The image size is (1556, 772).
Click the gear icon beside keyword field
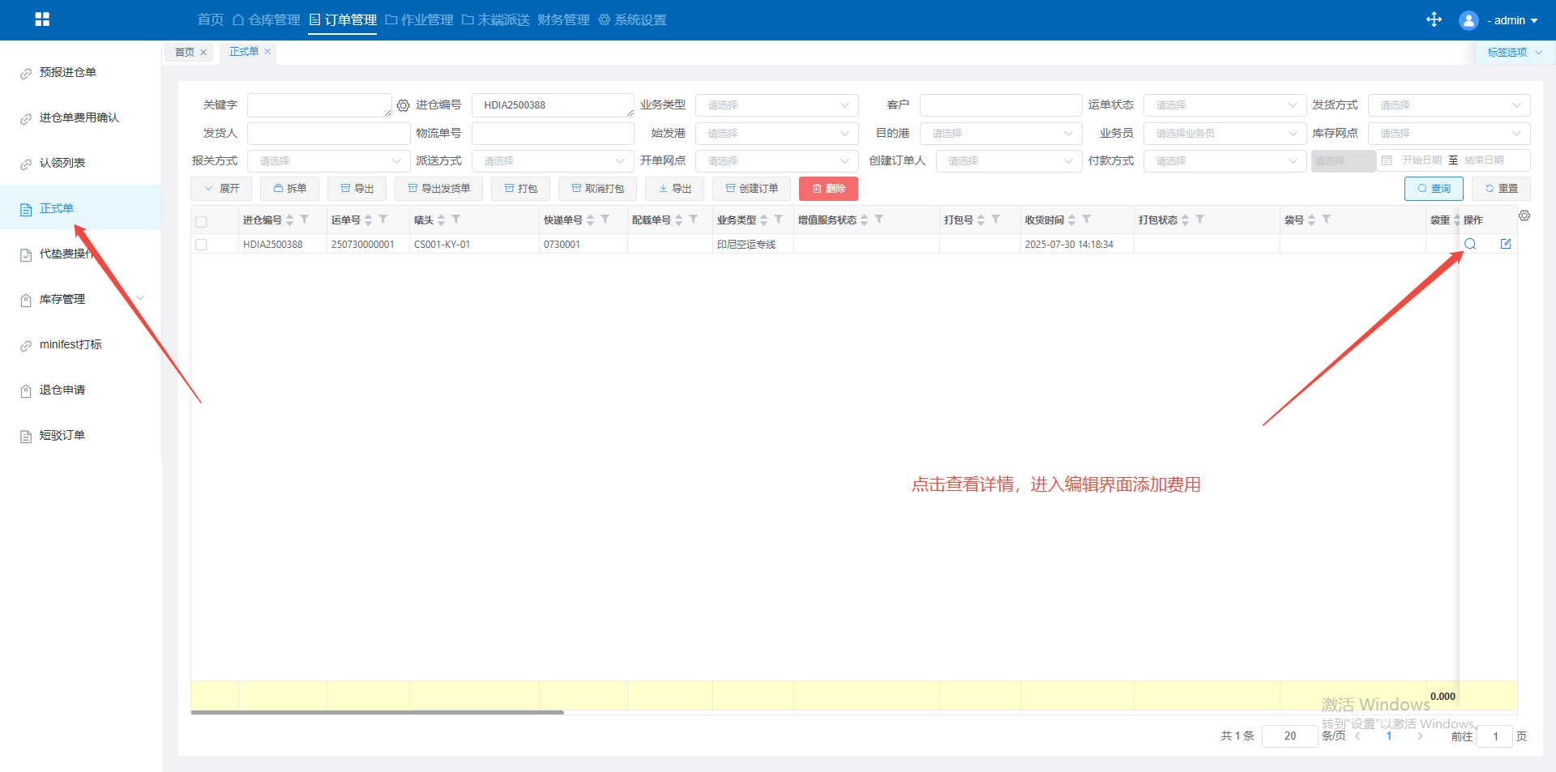(x=403, y=105)
